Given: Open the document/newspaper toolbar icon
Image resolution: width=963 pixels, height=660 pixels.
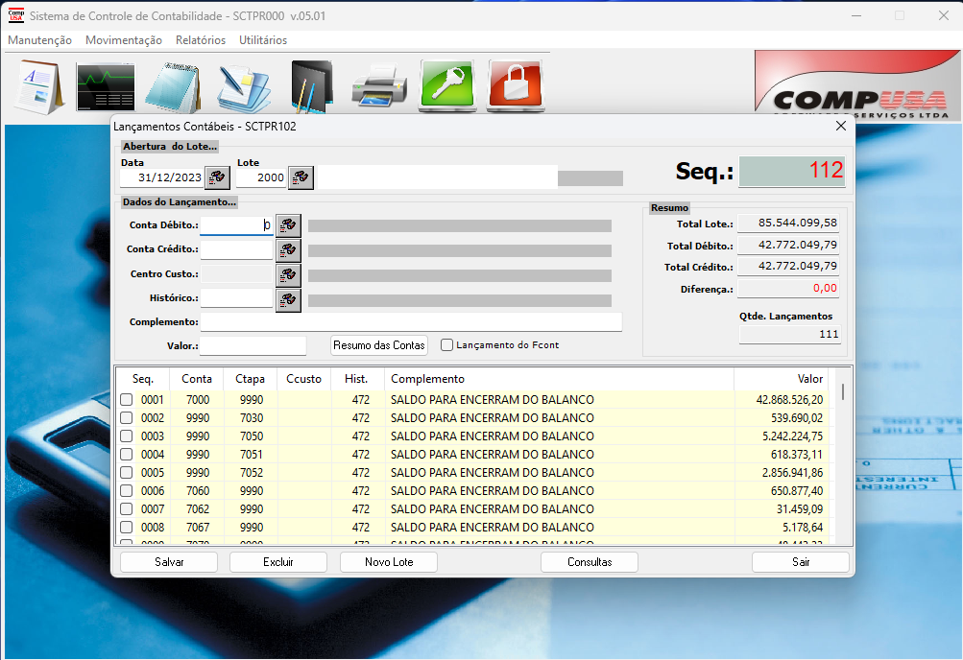Looking at the screenshot, I should point(38,86).
